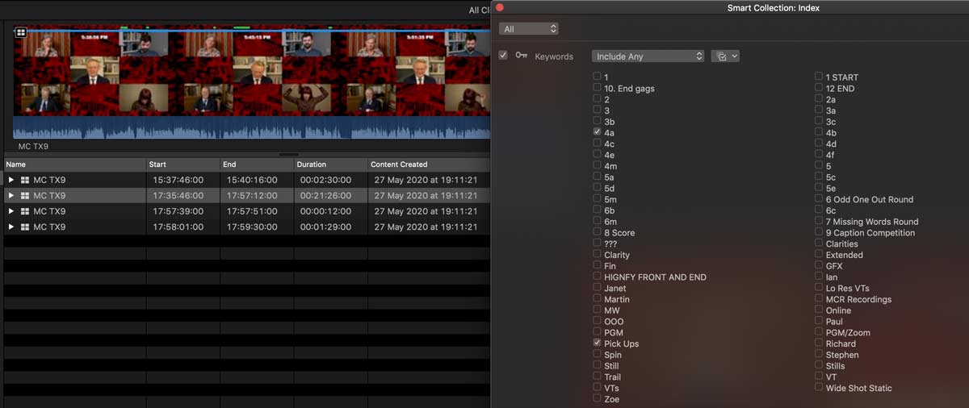This screenshot has width=969, height=408.
Task: Check the Fin keyword
Action: pos(597,265)
